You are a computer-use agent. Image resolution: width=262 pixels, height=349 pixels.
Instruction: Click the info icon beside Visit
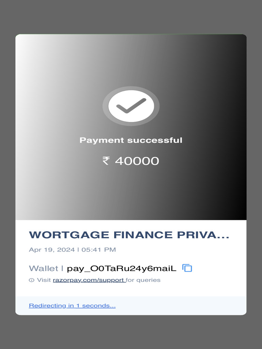coord(32,280)
